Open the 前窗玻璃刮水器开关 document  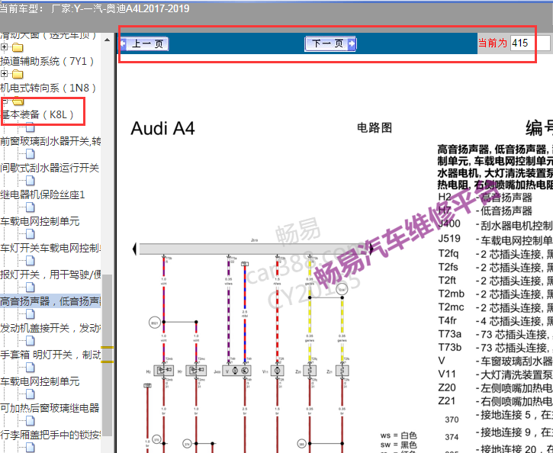(50, 141)
